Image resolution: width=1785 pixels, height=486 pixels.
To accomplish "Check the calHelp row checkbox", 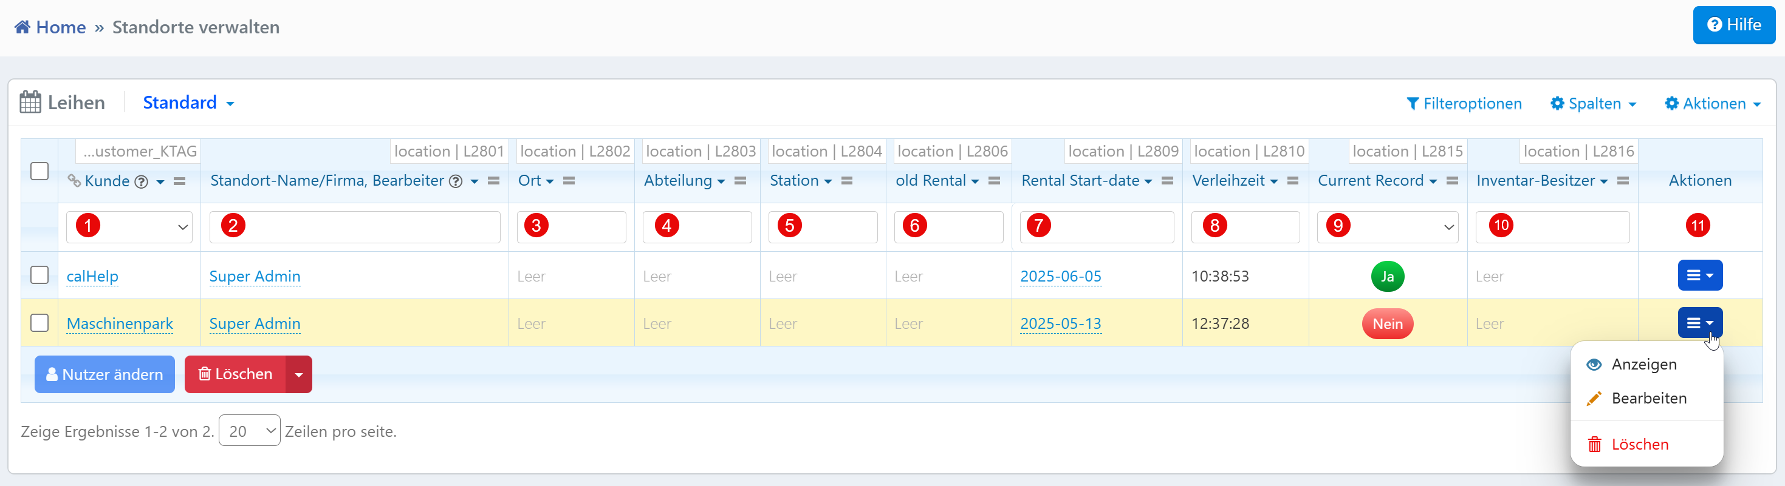I will point(39,275).
